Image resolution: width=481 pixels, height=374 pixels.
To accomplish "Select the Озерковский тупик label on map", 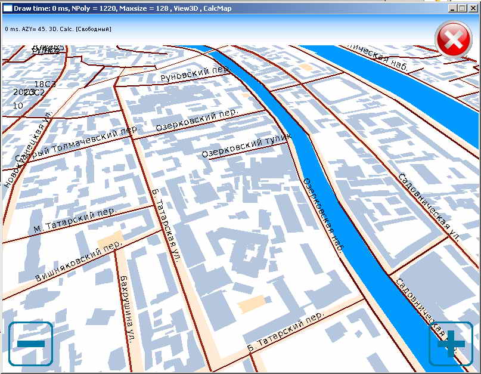I will tap(246, 146).
